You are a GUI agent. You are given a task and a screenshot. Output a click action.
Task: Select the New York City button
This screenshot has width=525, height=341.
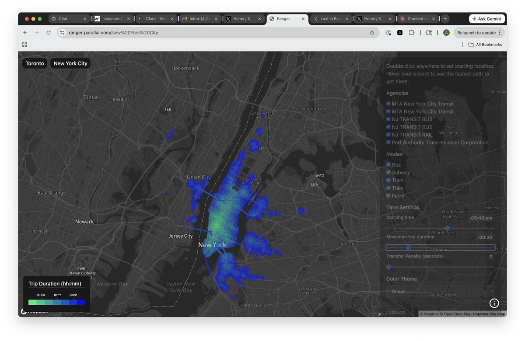pyautogui.click(x=70, y=63)
